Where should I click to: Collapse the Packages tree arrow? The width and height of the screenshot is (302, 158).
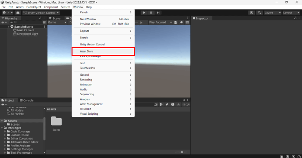(x=2, y=128)
